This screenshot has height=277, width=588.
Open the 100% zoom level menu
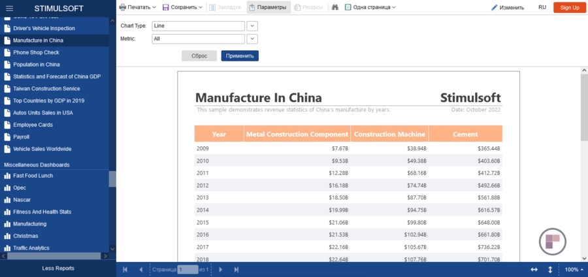tap(574, 269)
